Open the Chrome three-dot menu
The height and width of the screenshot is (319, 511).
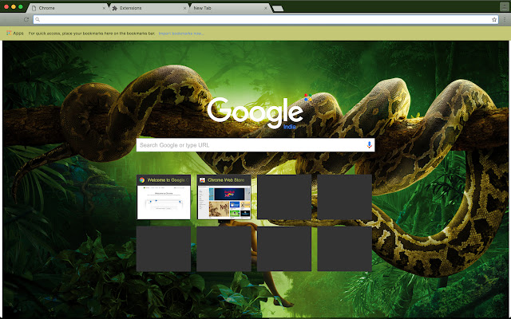tap(505, 19)
